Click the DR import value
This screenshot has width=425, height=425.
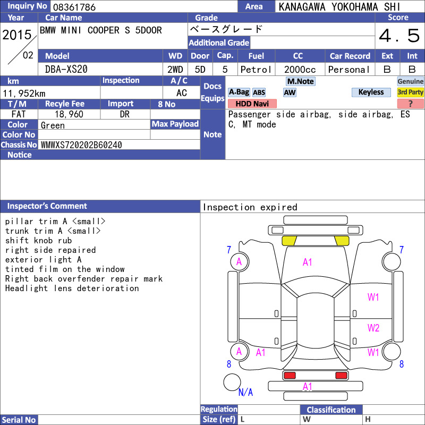[x=125, y=114]
